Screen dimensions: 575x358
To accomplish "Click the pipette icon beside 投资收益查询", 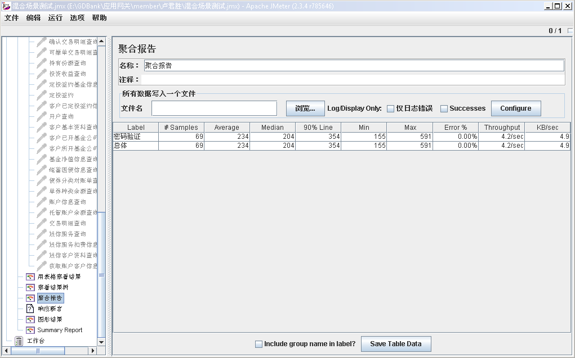I will 42,74.
